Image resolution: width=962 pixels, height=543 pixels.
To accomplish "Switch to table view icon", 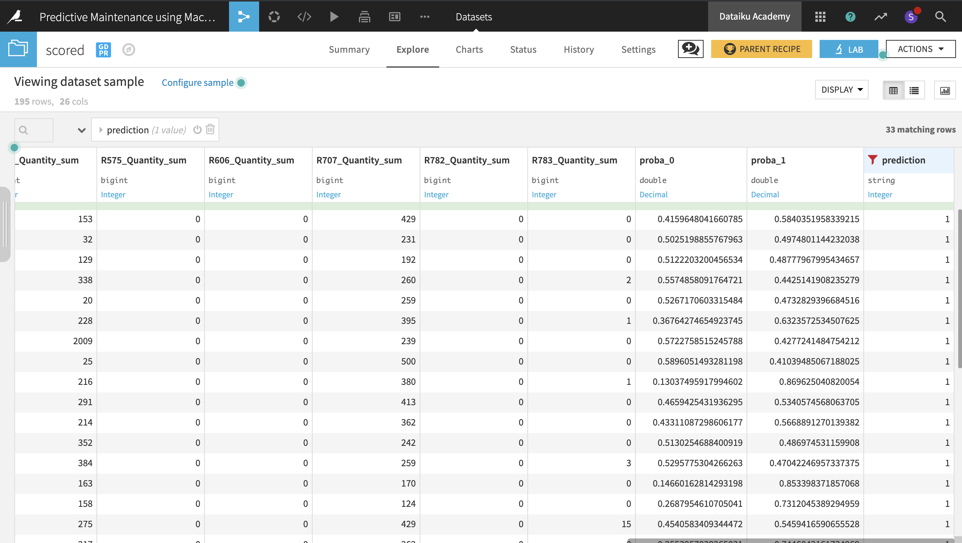I will (x=893, y=90).
